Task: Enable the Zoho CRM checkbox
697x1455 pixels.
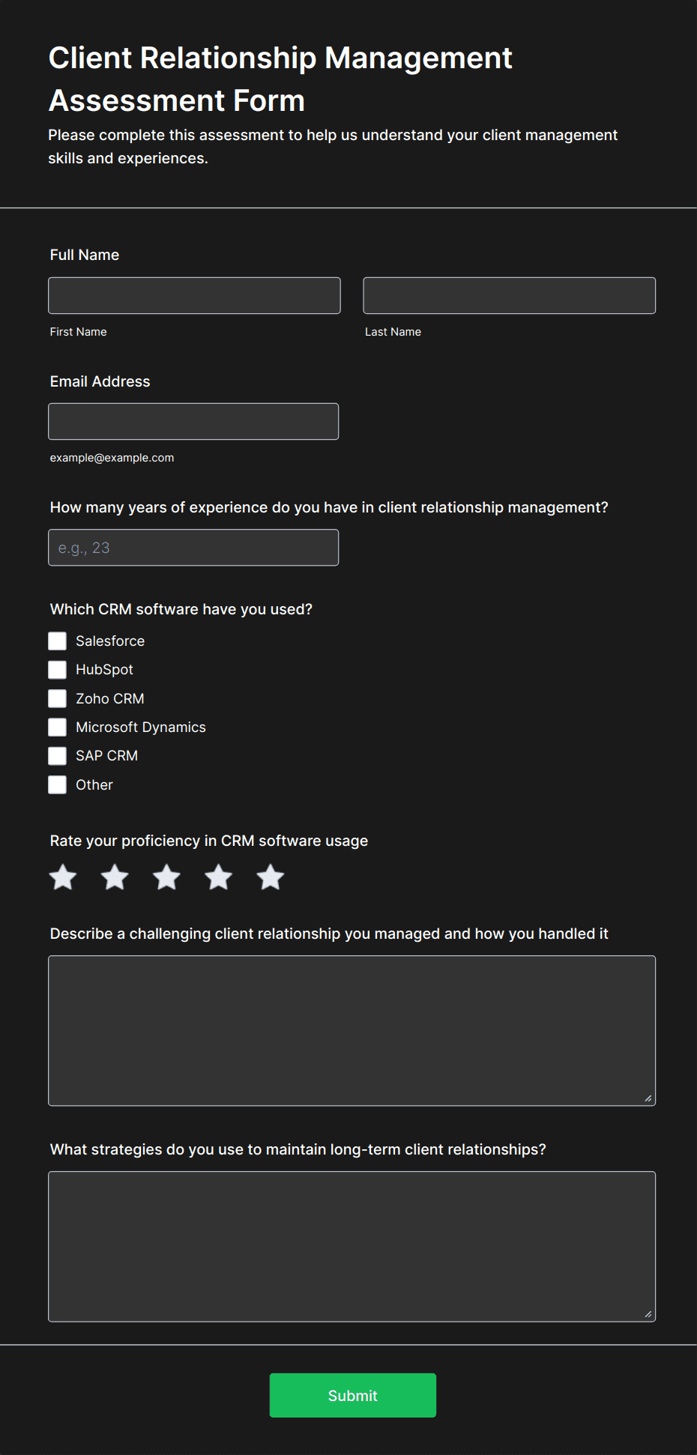Action: (x=57, y=698)
